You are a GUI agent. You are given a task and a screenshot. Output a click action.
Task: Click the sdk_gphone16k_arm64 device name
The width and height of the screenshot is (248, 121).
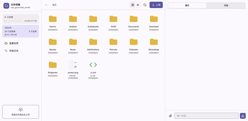(x=20, y=7)
